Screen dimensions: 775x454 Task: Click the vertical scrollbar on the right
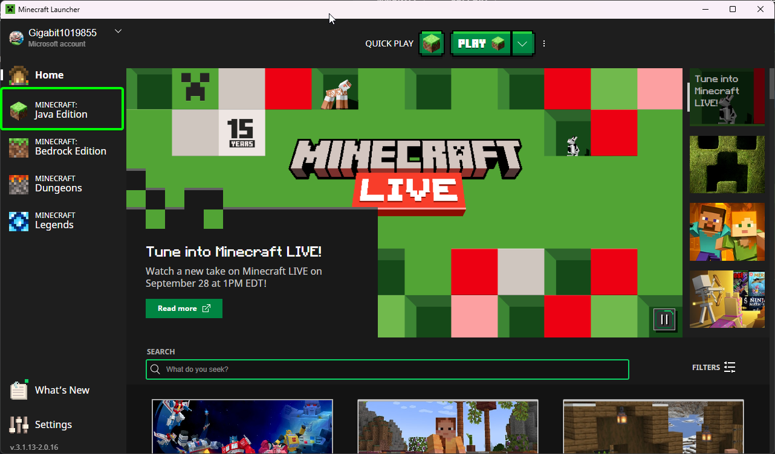coord(771,85)
